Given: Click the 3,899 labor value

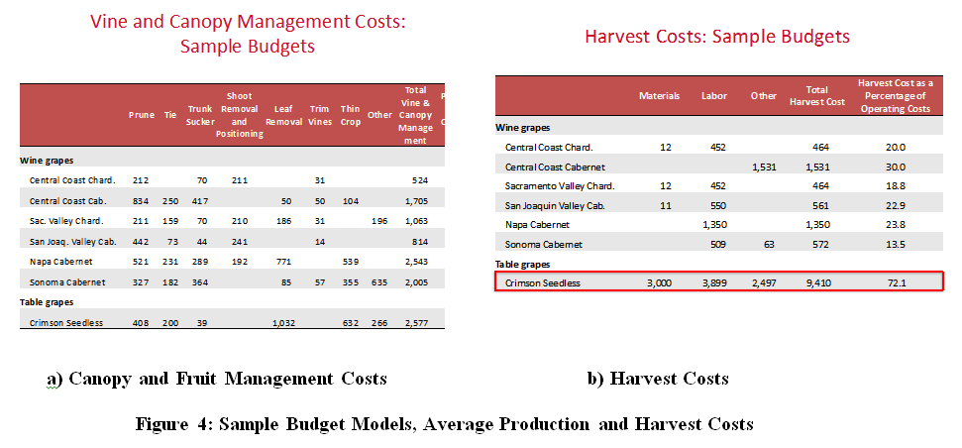Looking at the screenshot, I should (714, 282).
